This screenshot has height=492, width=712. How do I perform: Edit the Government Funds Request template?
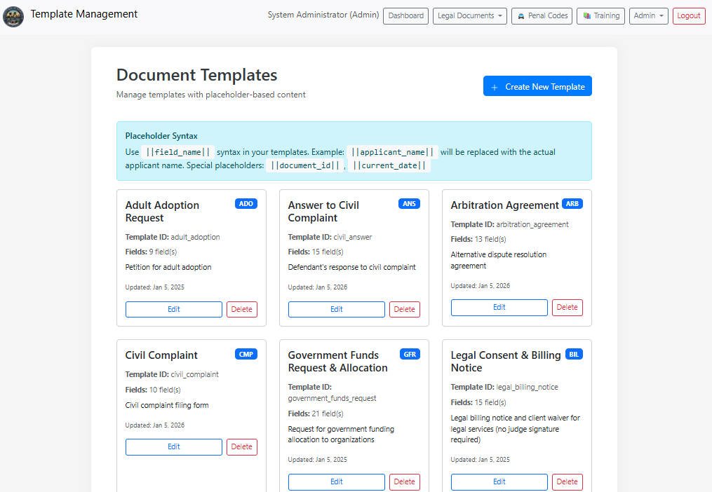[x=336, y=481]
